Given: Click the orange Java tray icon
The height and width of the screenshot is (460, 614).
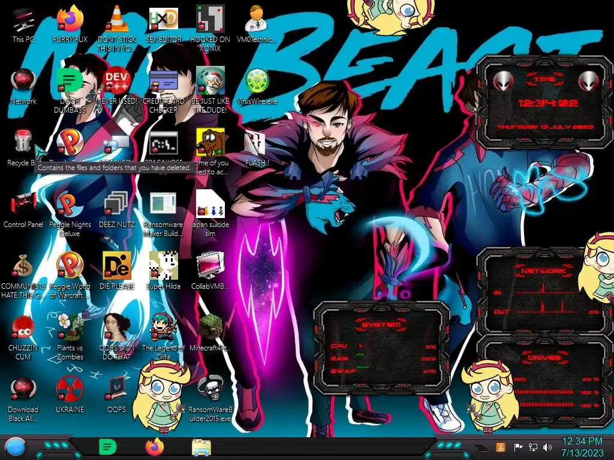Looking at the screenshot, I should (501, 447).
